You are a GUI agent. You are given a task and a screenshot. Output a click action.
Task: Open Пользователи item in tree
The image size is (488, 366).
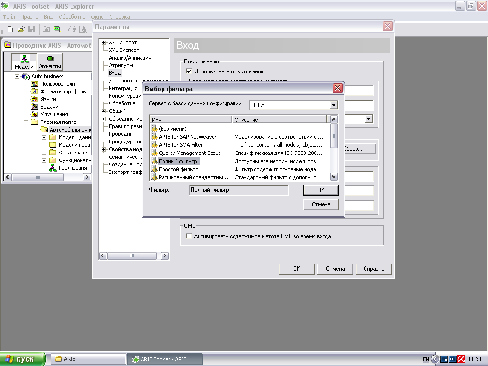point(58,84)
